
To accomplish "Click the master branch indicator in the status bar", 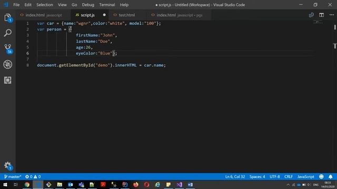I will tap(13, 176).
